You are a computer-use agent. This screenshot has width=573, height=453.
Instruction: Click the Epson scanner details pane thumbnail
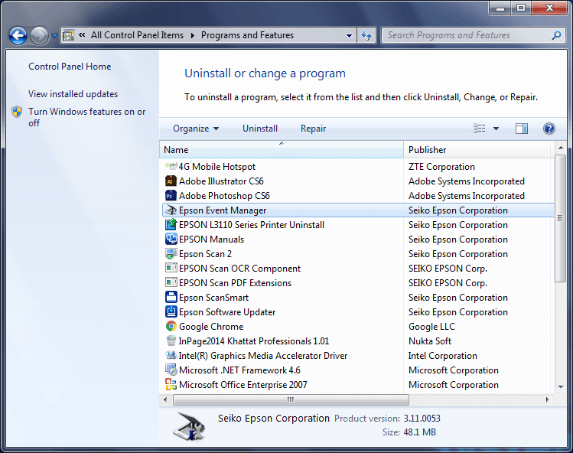(188, 426)
